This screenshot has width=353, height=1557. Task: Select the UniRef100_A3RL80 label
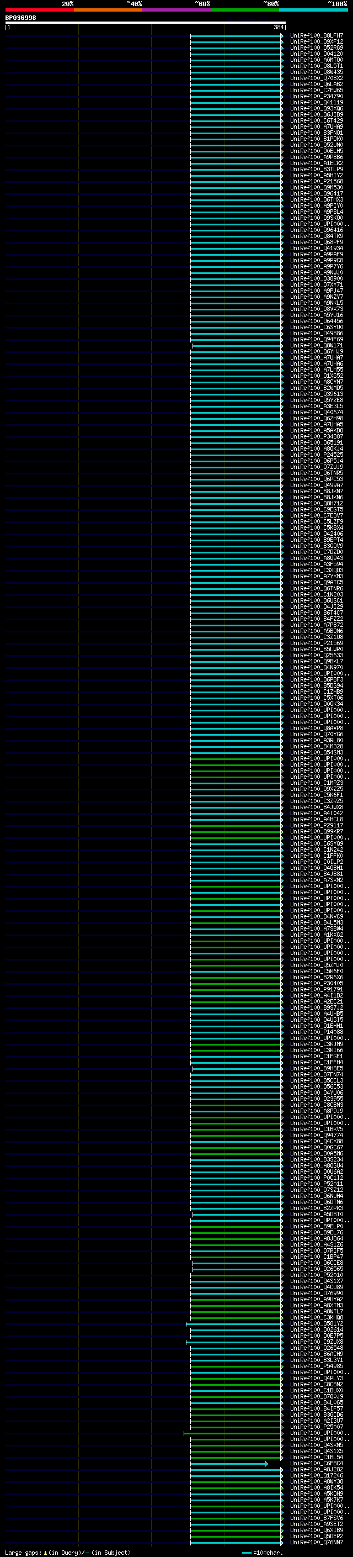click(x=316, y=741)
